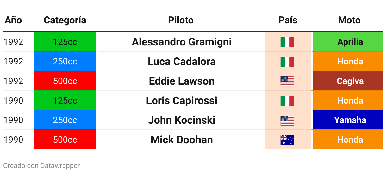The image size is (386, 173).
Task: Select the Piloto column header
Action: click(181, 20)
